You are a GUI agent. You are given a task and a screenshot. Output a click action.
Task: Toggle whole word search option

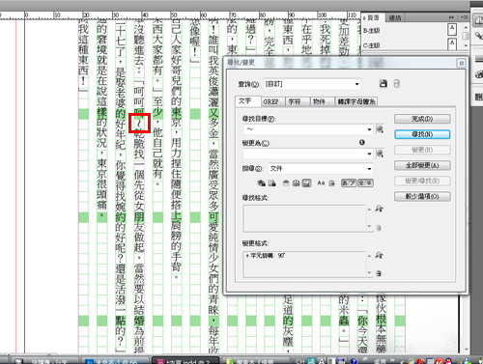(331, 183)
